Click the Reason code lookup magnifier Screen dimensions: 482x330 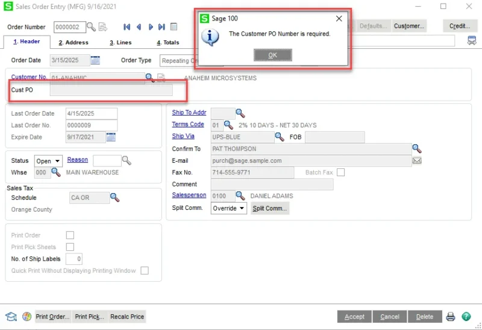tap(127, 160)
